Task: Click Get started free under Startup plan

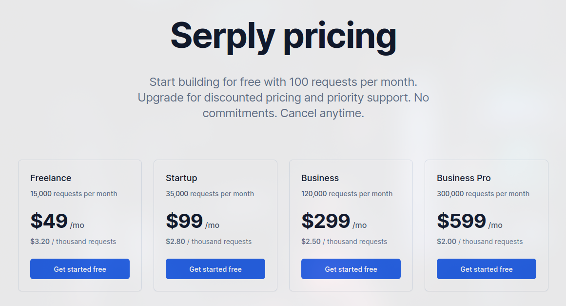Action: click(x=215, y=269)
